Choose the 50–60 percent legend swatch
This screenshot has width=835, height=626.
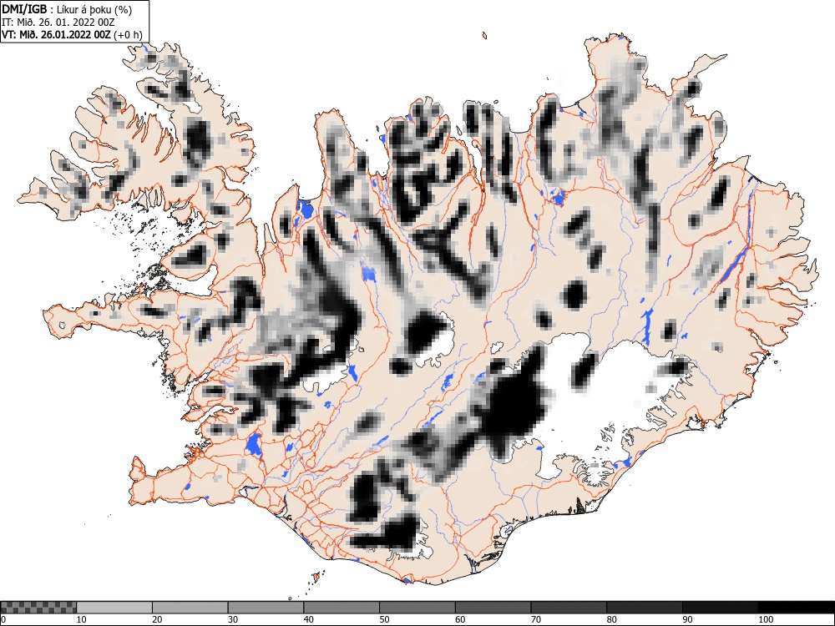point(417,608)
